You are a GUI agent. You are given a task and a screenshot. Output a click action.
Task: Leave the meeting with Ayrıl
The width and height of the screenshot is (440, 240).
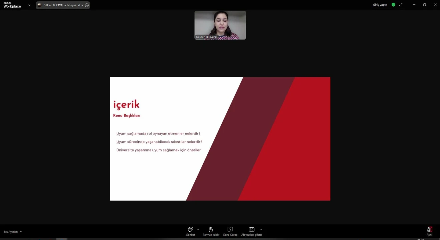(x=429, y=231)
